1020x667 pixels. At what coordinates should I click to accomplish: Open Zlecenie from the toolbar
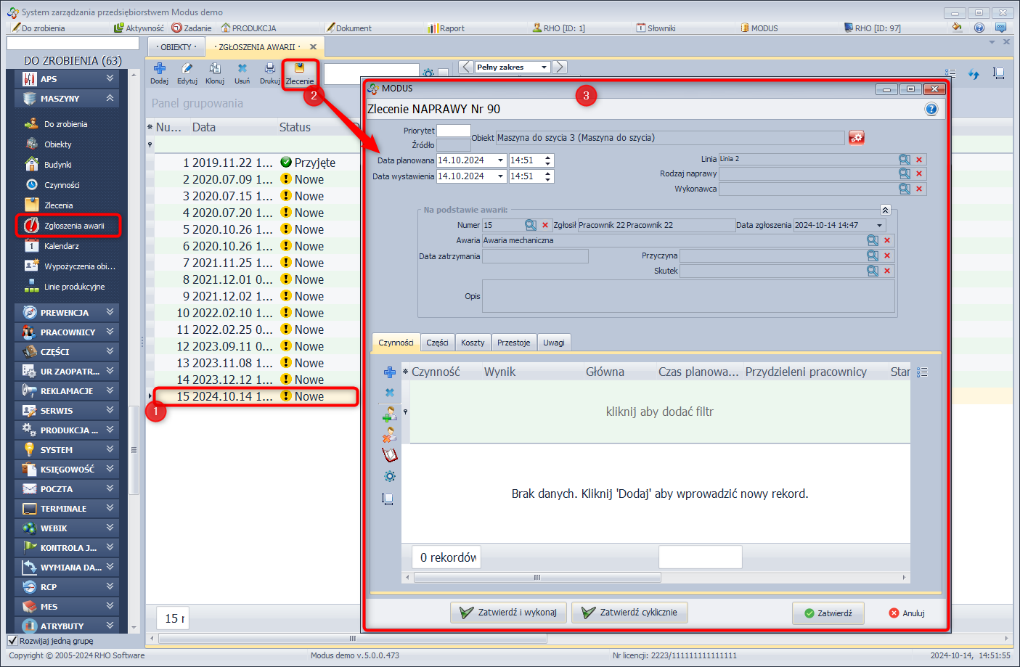click(299, 73)
